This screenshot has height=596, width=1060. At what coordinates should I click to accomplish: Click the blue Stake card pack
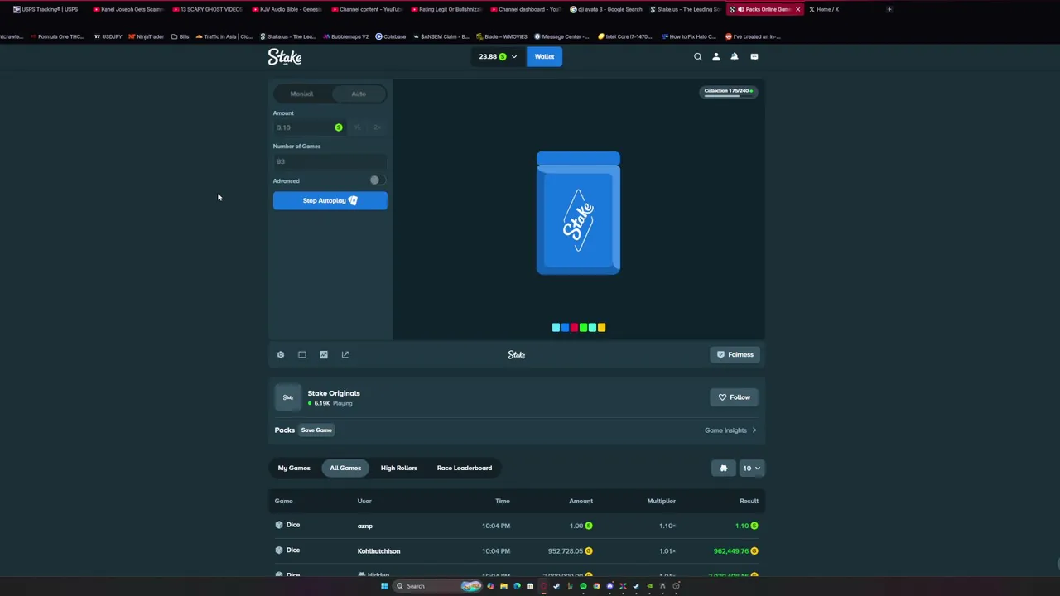coord(578,213)
